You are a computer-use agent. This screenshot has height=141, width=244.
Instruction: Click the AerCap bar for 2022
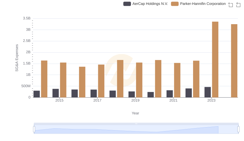pos(188,93)
